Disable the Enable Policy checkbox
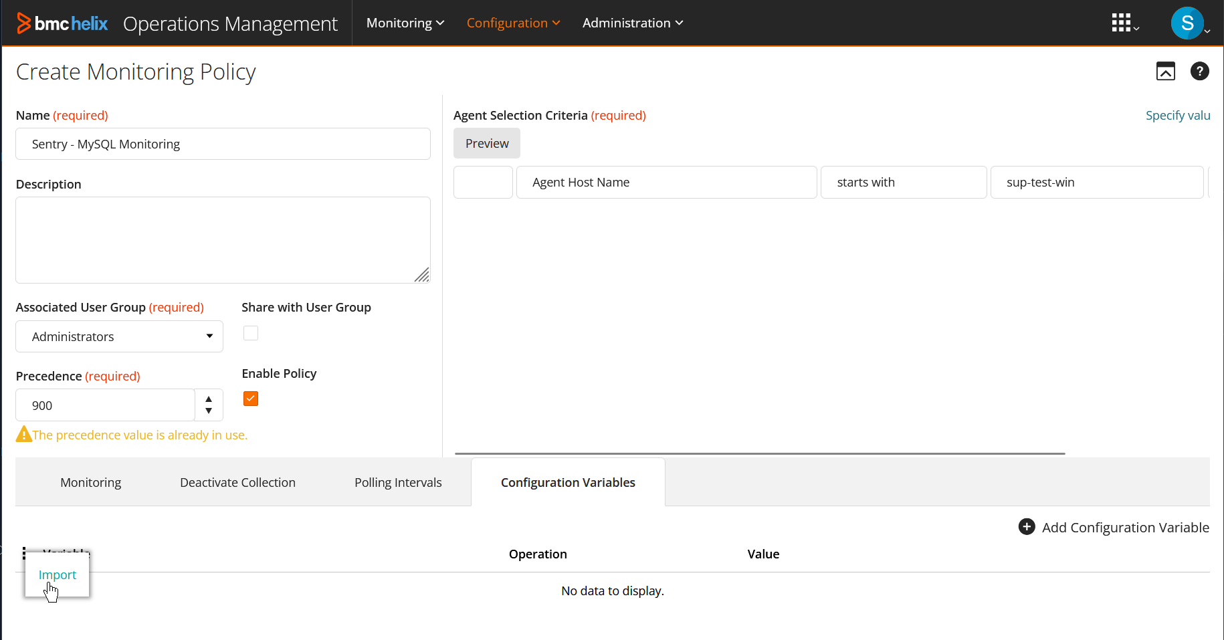The width and height of the screenshot is (1224, 640). [249, 398]
